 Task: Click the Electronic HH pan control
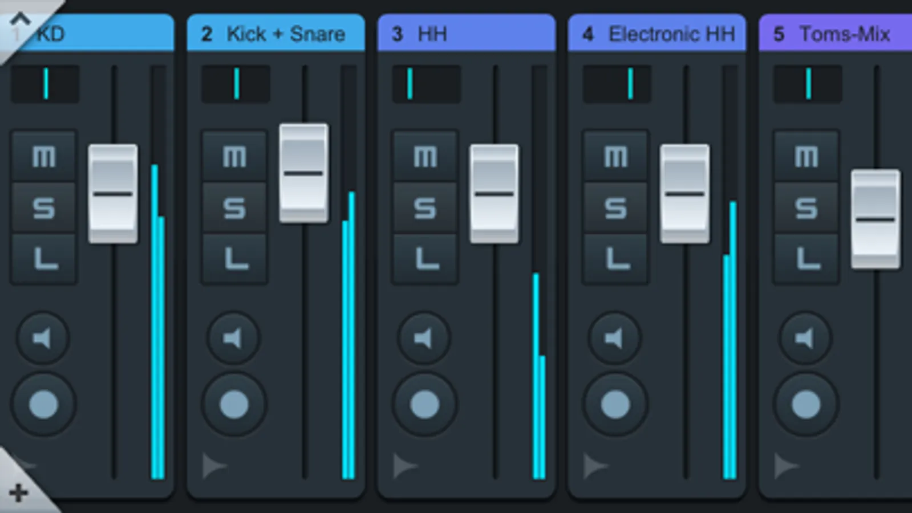617,84
